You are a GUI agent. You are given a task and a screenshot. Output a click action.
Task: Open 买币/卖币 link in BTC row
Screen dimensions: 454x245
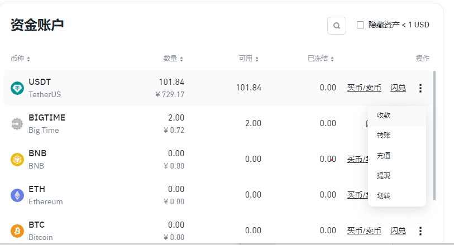[364, 230]
